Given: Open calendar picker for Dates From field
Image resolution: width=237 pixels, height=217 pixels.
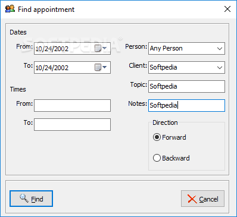Looking at the screenshot, I should pos(101,48).
